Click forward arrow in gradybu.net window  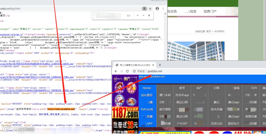click(122, 71)
